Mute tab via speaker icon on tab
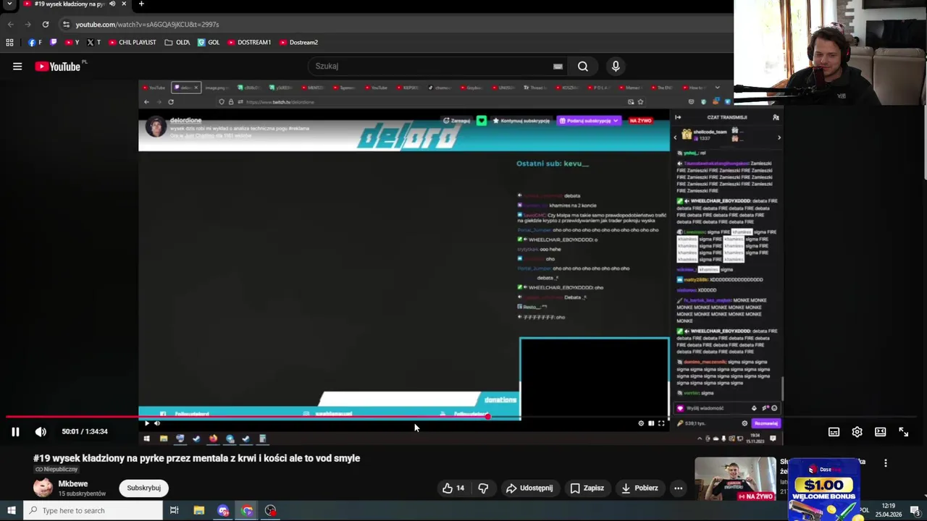This screenshot has height=521, width=927. (112, 4)
